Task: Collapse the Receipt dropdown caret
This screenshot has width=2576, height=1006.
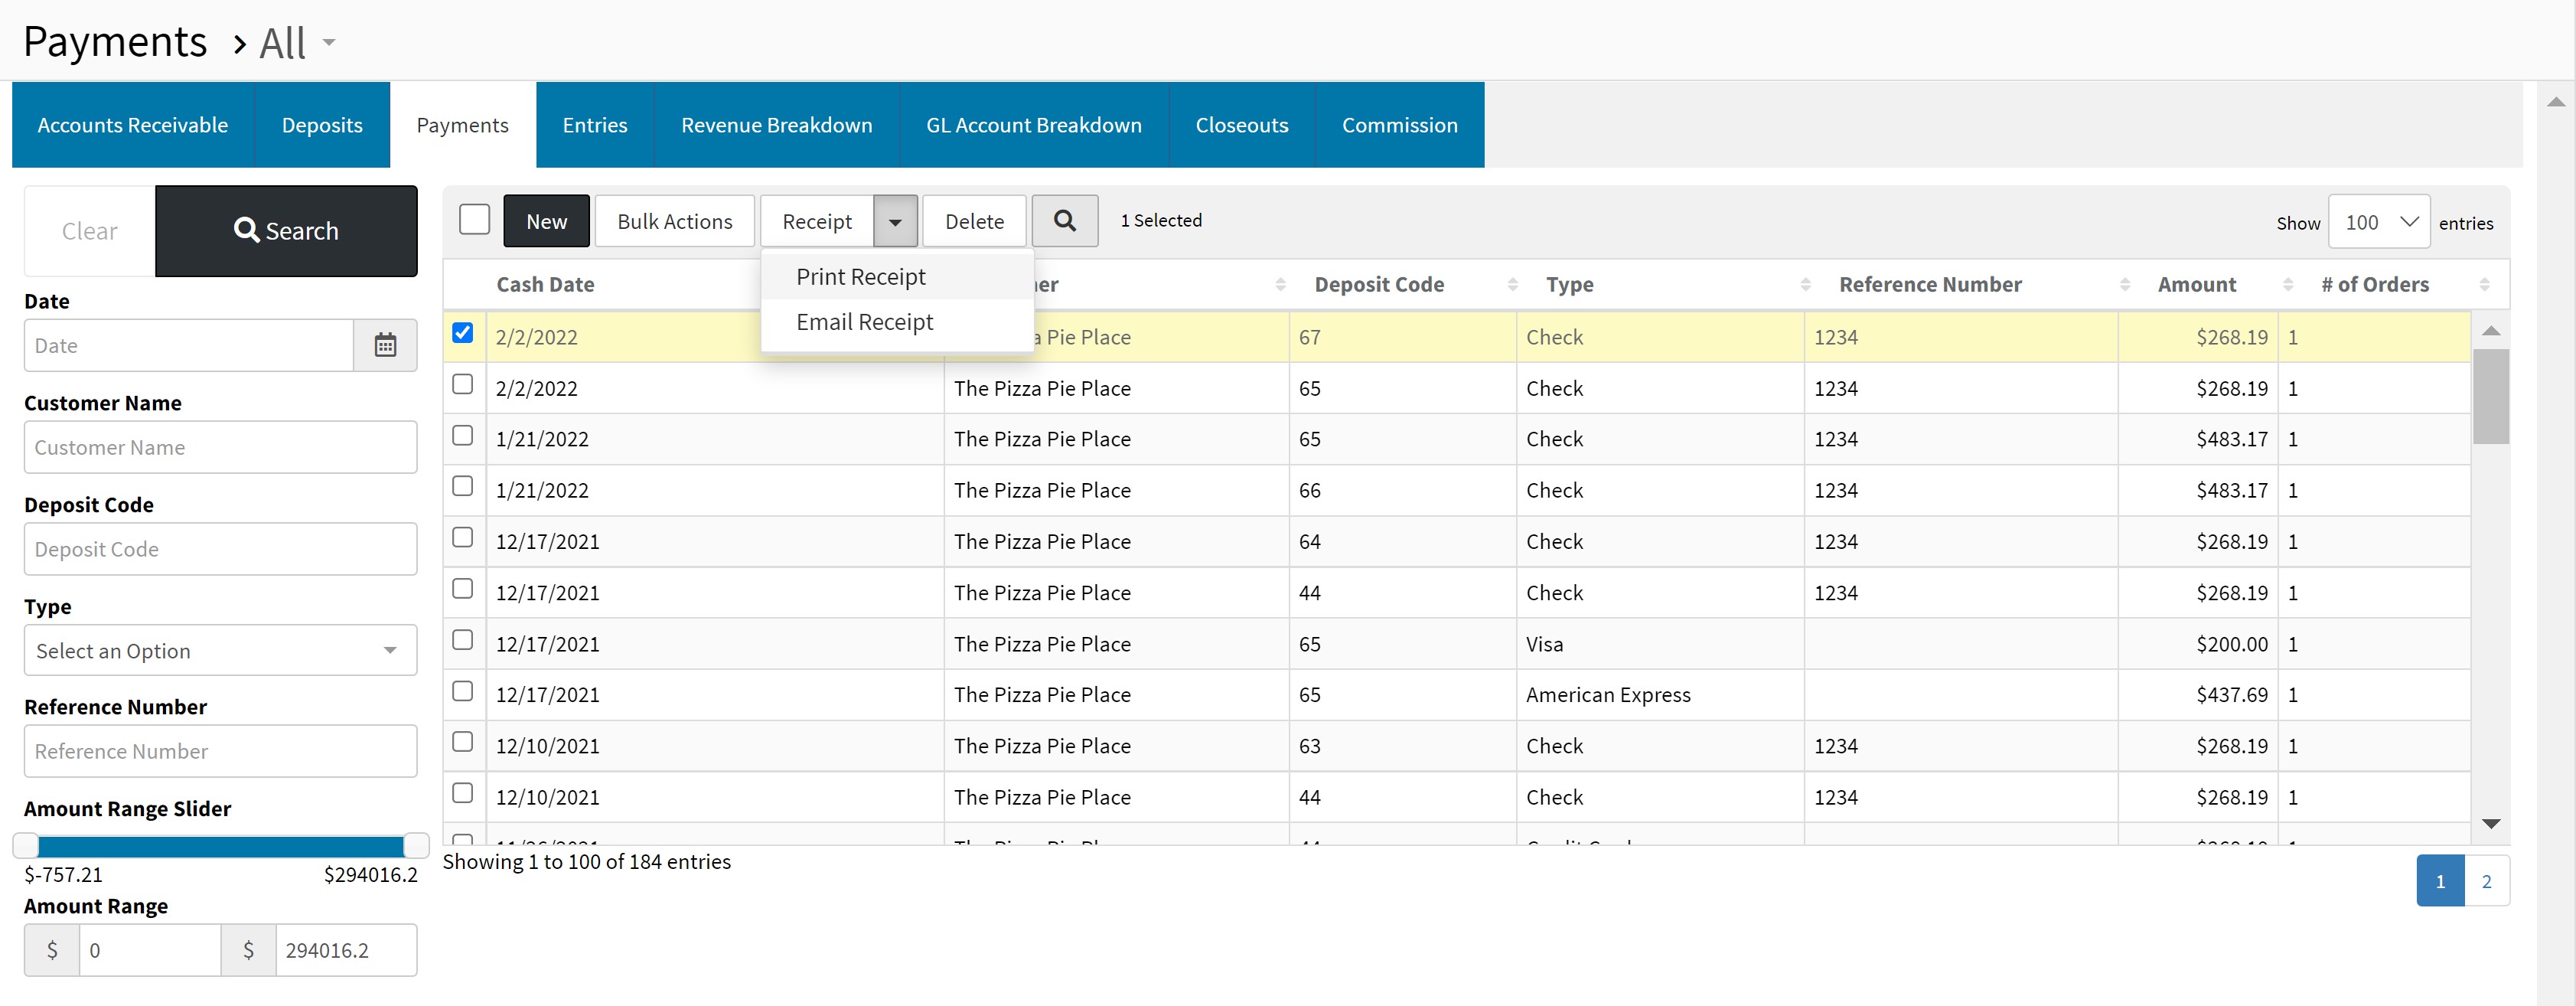Action: [895, 222]
